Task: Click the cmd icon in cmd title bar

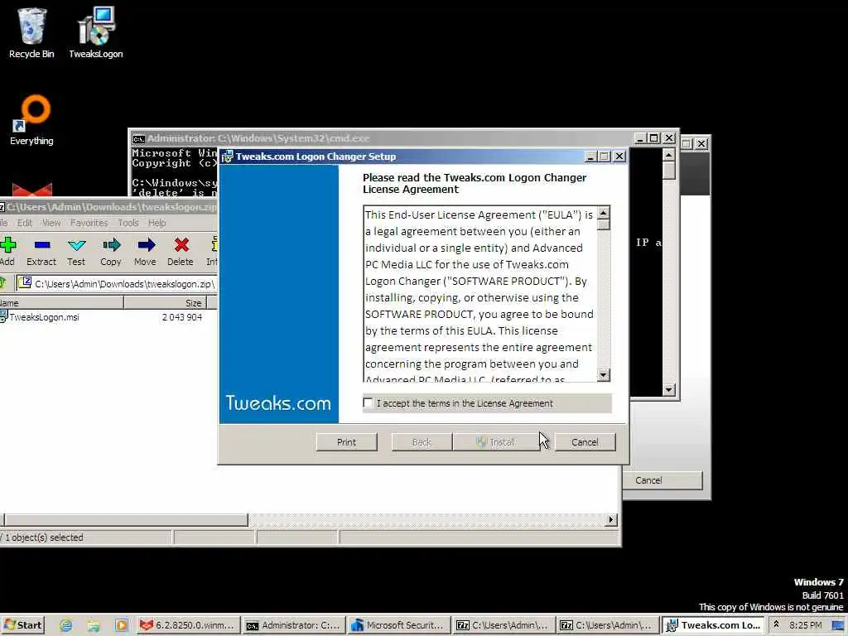Action: coord(138,139)
